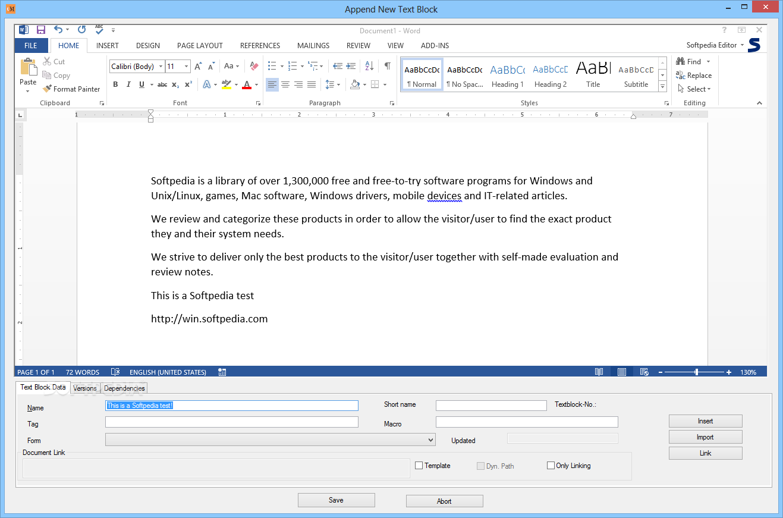Click Replace in Editing group
Screen dimensions: 783x518
click(693, 76)
